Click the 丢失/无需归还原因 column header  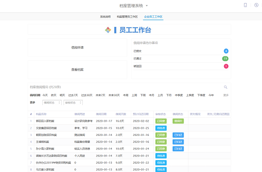point(218,114)
